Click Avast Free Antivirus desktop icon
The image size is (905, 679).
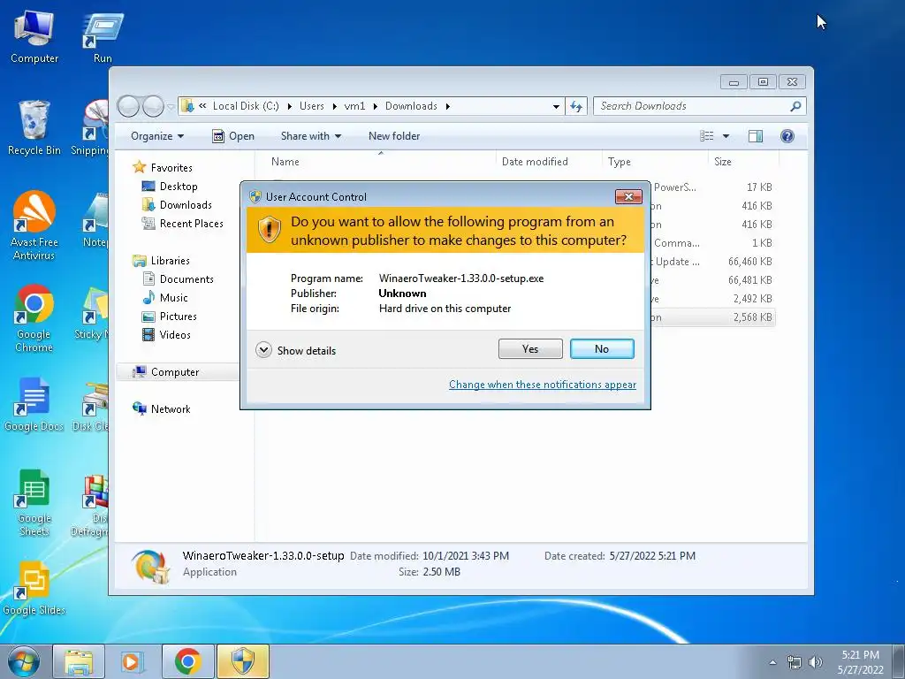coord(34,225)
